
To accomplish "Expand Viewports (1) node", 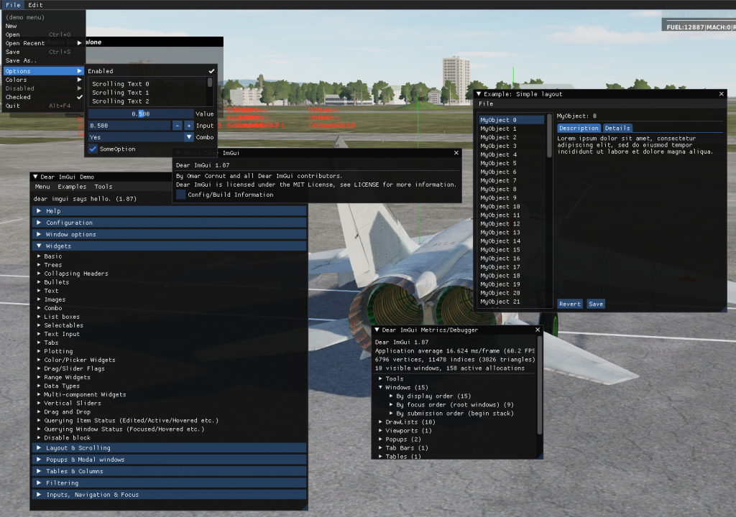I will [x=381, y=431].
